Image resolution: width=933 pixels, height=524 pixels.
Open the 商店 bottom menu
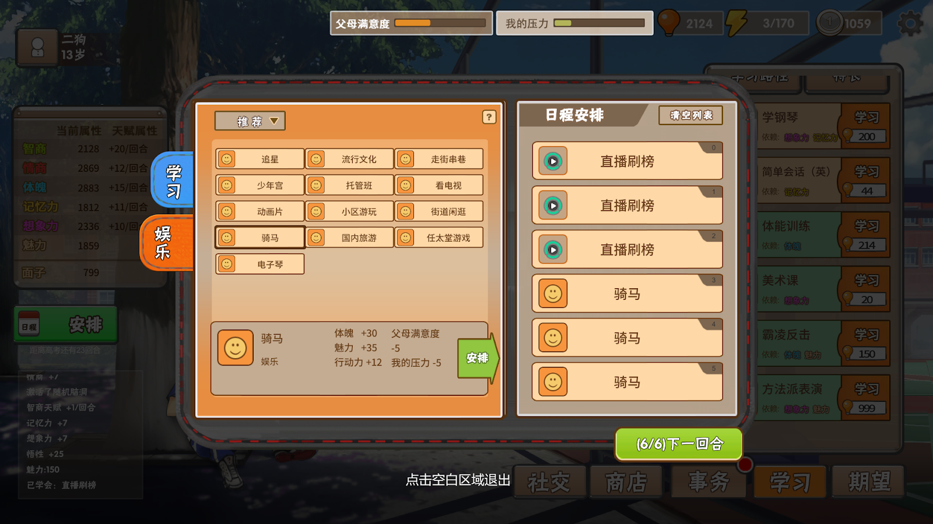(x=626, y=481)
